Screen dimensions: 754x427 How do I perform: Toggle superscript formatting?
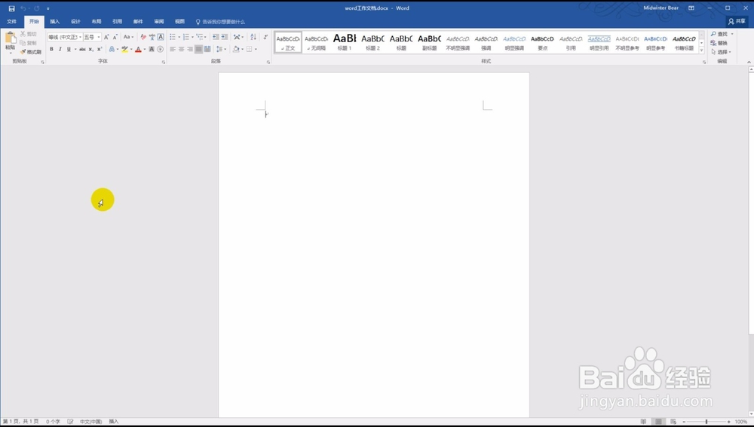coord(100,49)
